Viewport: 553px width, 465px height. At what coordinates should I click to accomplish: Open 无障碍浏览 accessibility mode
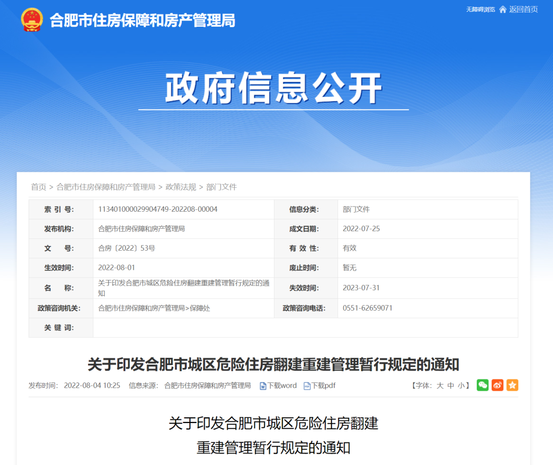(x=480, y=10)
